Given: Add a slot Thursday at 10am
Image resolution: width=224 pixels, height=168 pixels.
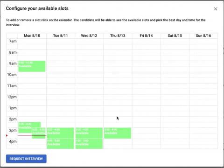Looking at the screenshot, I should [x=118, y=75].
